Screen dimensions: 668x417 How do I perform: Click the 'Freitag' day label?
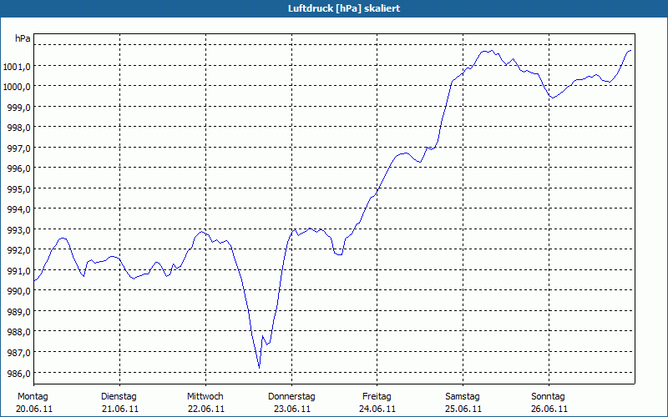(377, 397)
